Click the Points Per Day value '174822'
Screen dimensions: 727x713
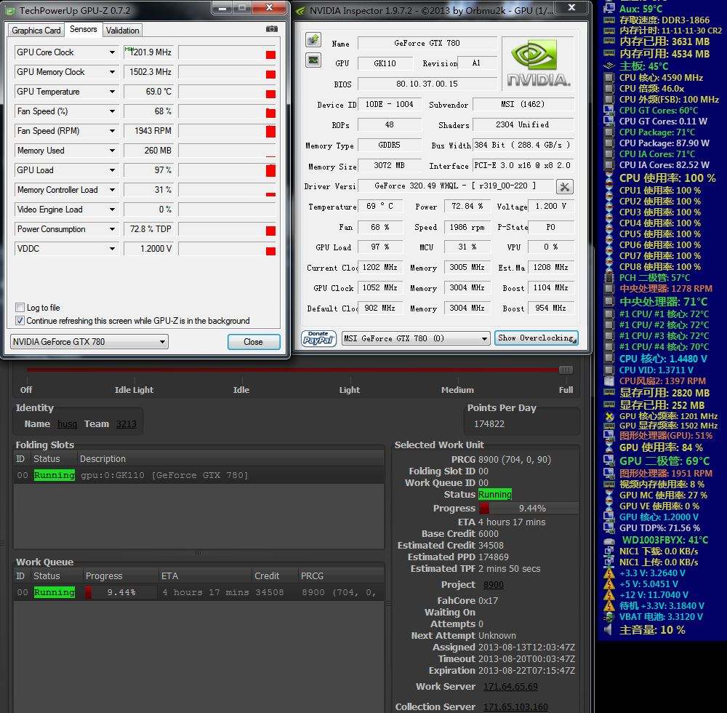tap(489, 424)
